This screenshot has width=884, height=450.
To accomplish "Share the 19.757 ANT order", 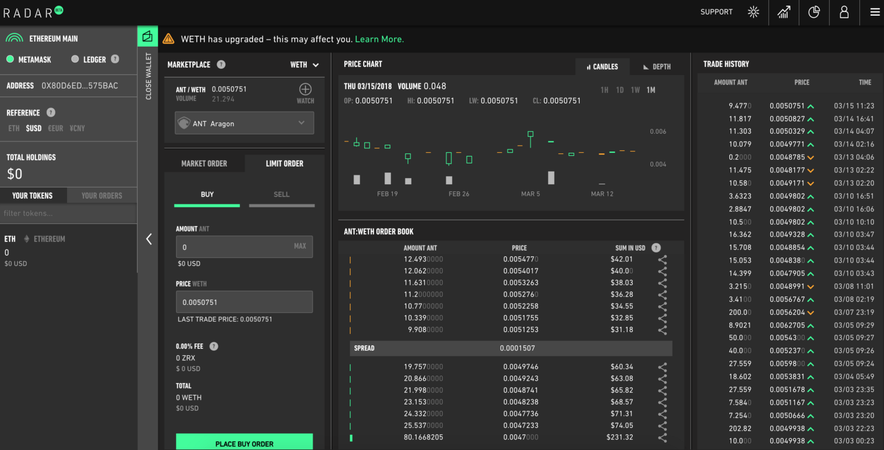I will (662, 367).
